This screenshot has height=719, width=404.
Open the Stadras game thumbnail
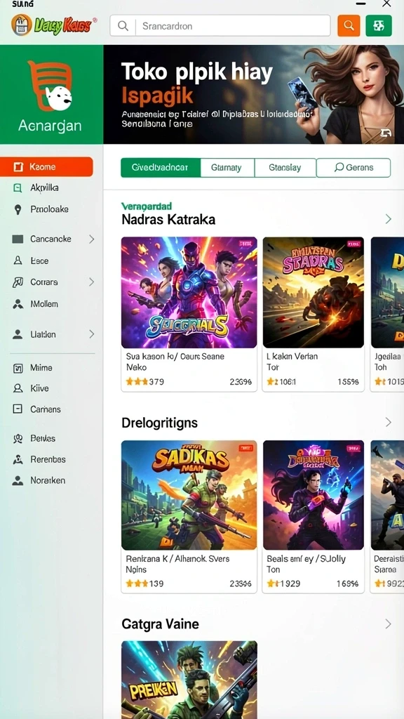(314, 292)
